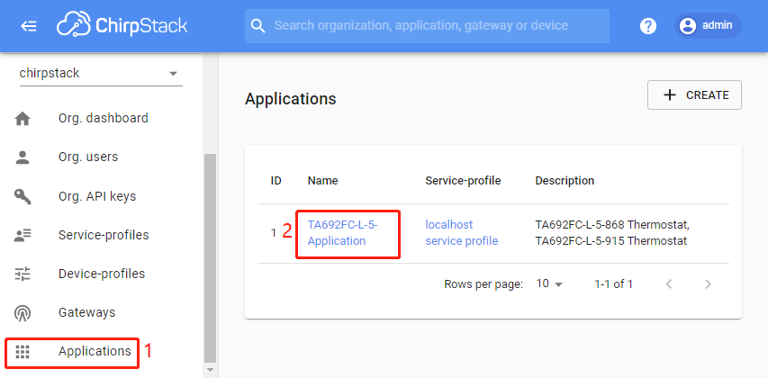Expand the rows per page dropdown
This screenshot has height=378, width=768.
pos(549,283)
